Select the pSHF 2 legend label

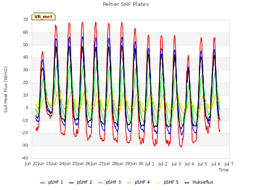pos(85,182)
